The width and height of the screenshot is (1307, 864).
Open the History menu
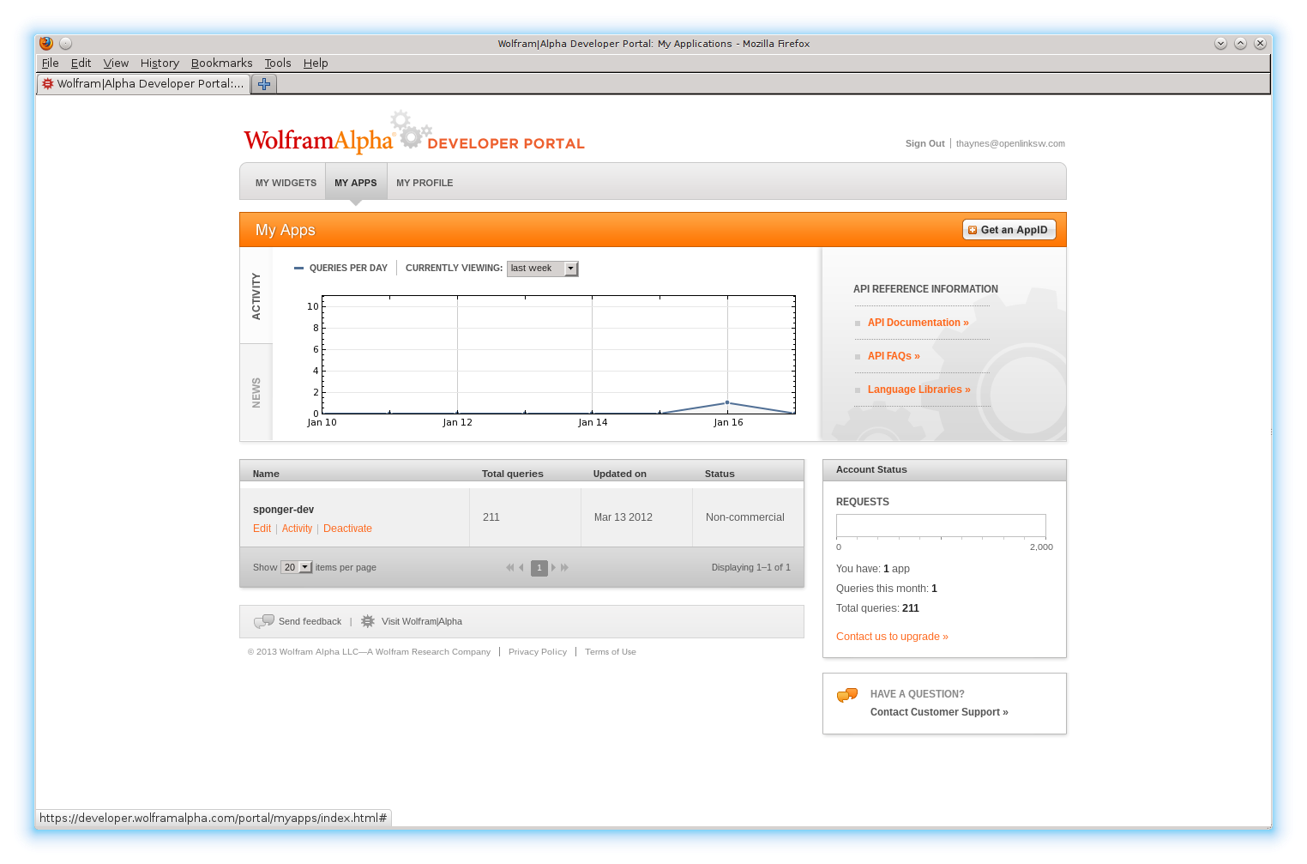pos(160,63)
